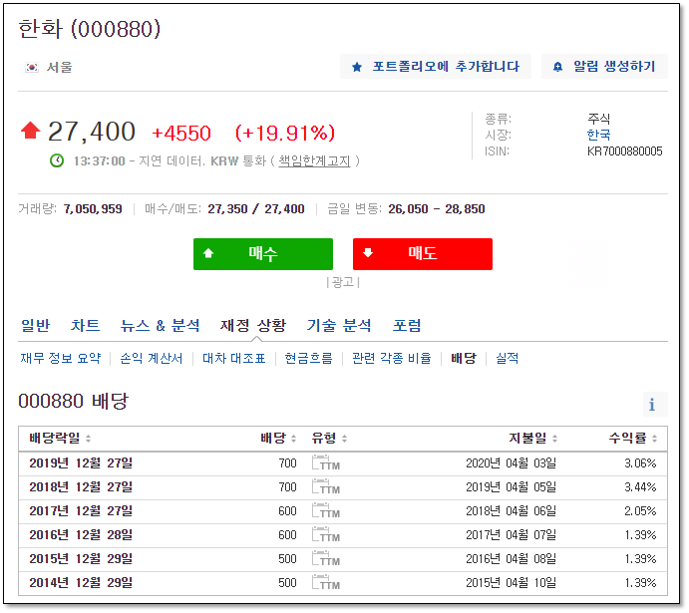Open the 대차 대조표 sub-tab

(x=233, y=358)
